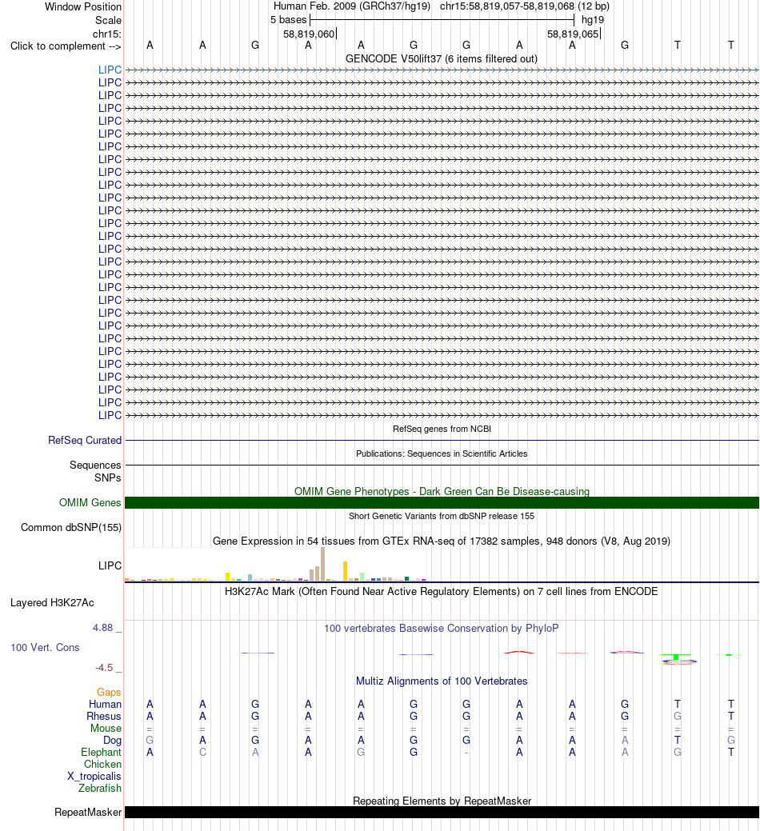Screen dimensions: 760x831
Task: Click the Layered H3K27Ac label
Action: pos(52,602)
